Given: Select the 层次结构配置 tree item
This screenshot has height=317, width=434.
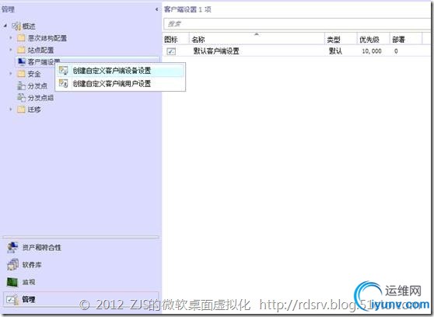Looking at the screenshot, I should point(47,38).
